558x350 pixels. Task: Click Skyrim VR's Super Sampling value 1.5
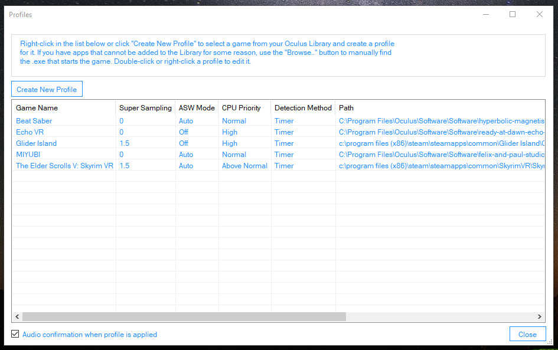tap(125, 166)
